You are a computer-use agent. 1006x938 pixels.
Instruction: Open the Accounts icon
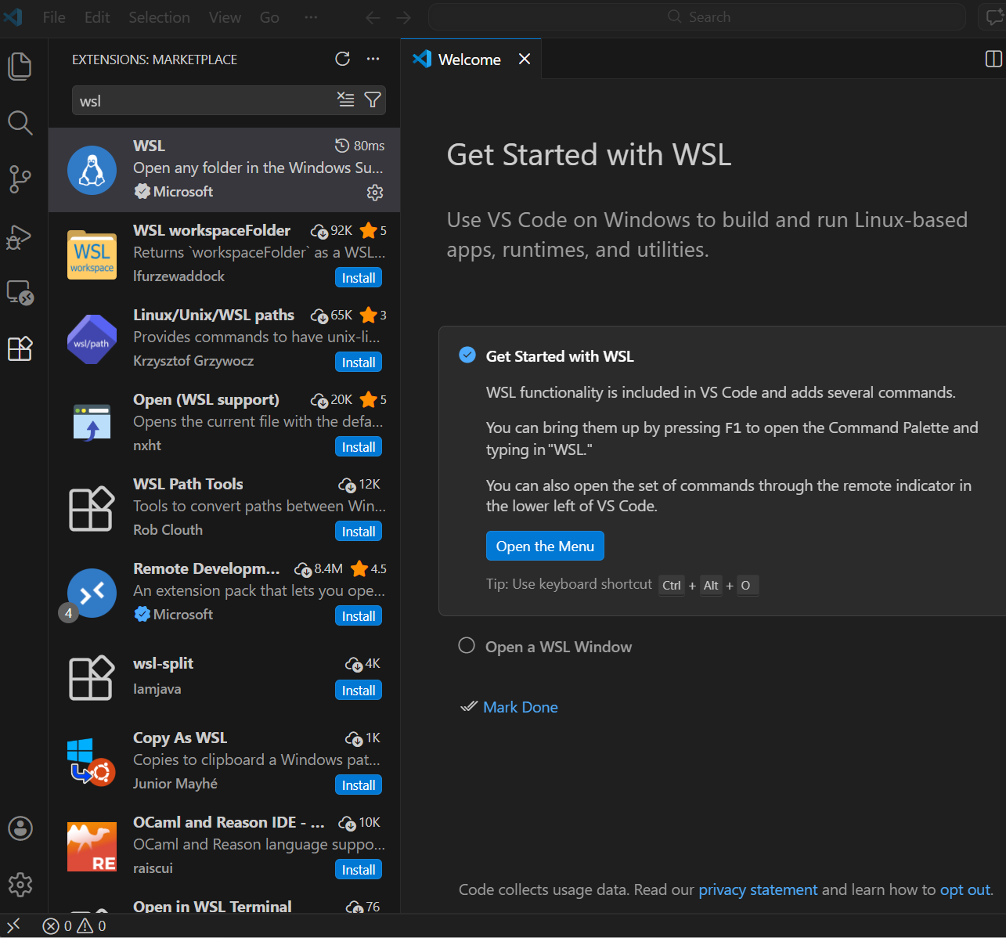click(20, 828)
